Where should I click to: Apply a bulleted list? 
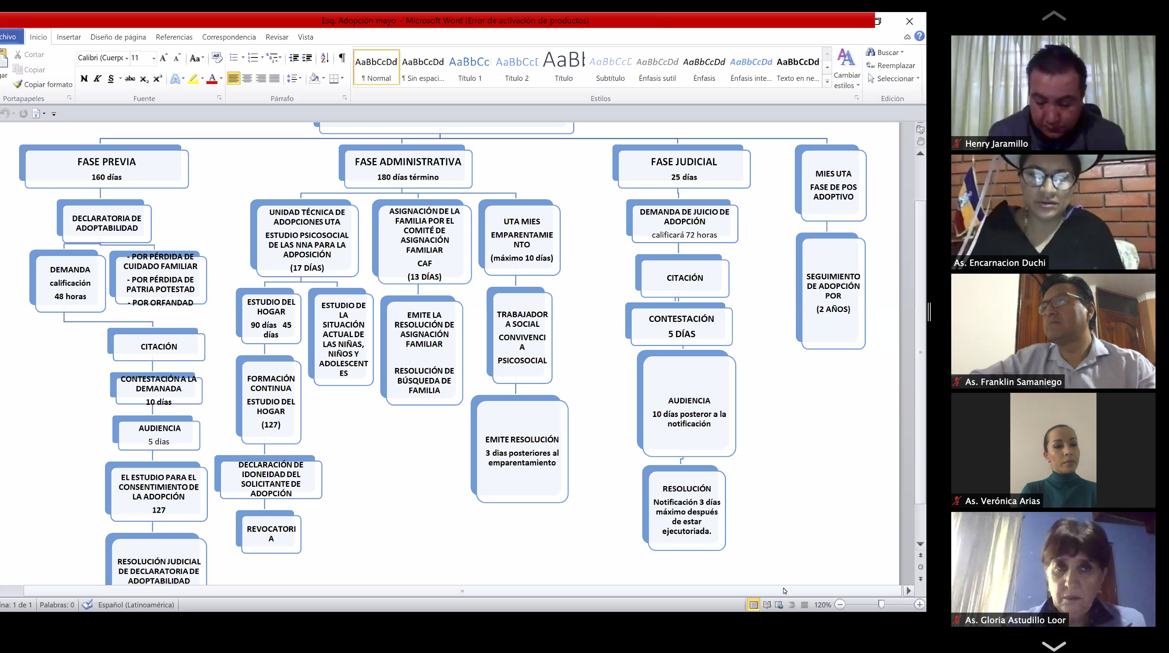(x=234, y=57)
